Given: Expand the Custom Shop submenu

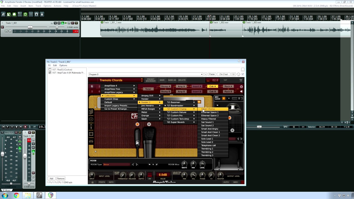Looking at the screenshot, I should [x=119, y=99].
